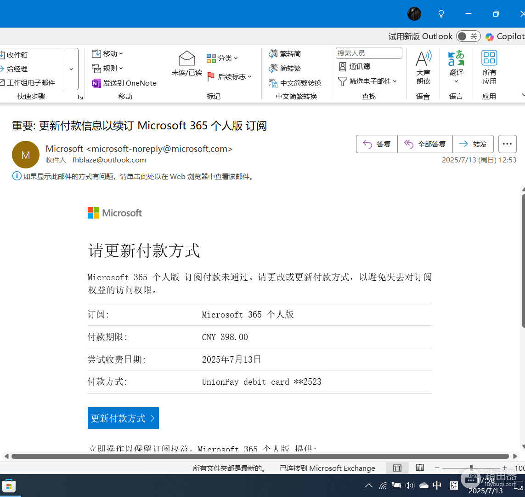Image resolution: width=525 pixels, height=497 pixels.
Task: Click the Update payment method (更新付款方式) button
Action: tap(123, 418)
